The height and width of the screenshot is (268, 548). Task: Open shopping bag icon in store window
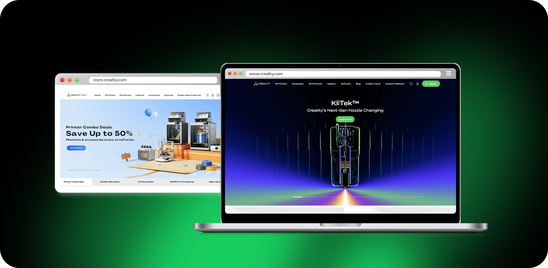pos(218,95)
